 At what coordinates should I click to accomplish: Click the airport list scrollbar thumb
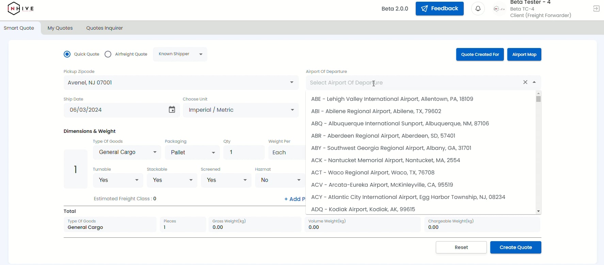click(538, 99)
